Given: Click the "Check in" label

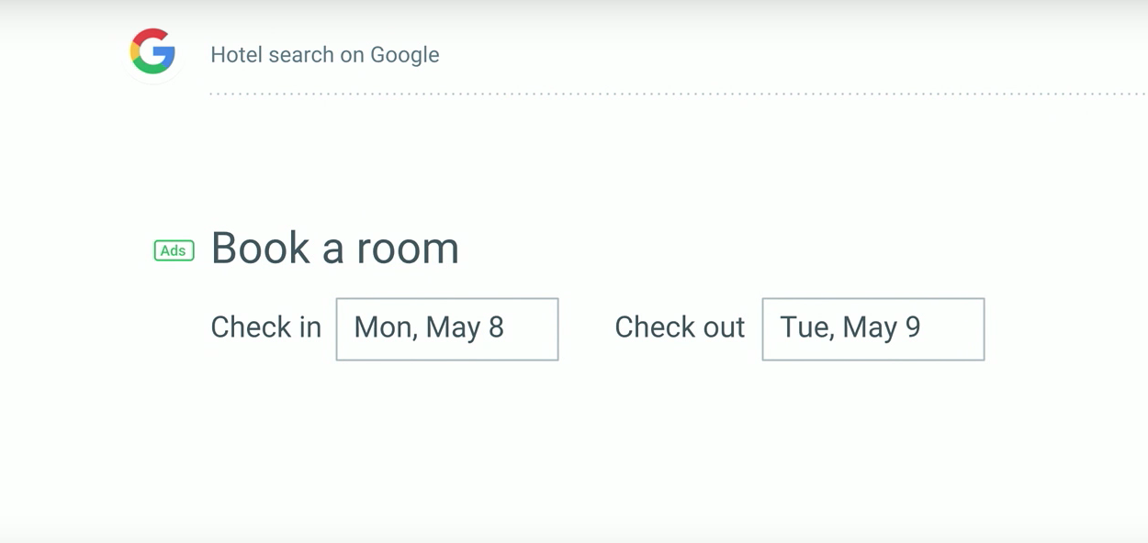Looking at the screenshot, I should point(265,327).
